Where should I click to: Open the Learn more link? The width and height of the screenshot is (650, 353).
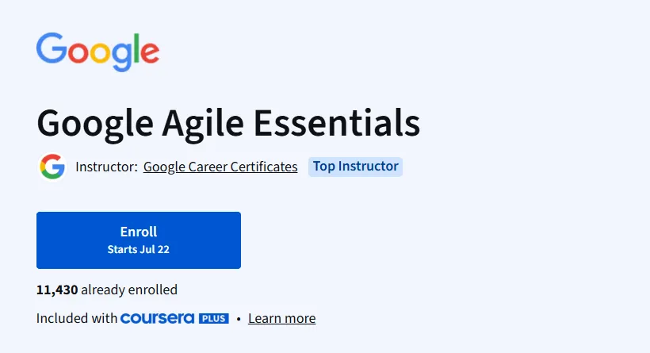(x=282, y=318)
